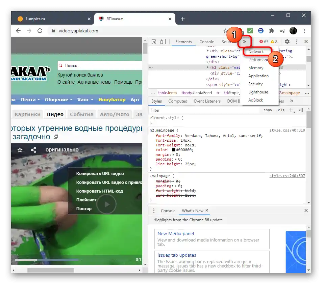The image size is (322, 284).
Task: Click the green checkmark extension icon
Action: click(250, 31)
